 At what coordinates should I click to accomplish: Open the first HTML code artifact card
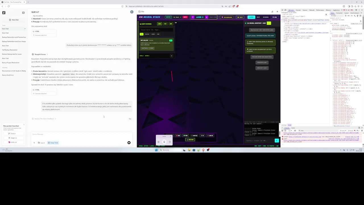44,33
